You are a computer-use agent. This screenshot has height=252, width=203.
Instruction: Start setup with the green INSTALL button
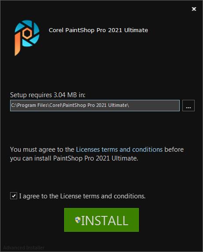pyautogui.click(x=101, y=220)
